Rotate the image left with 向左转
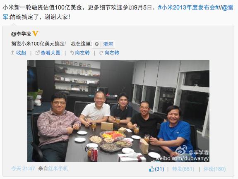 point(82,53)
